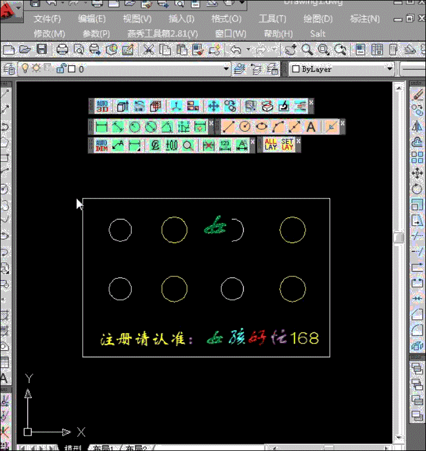
Task: Click the AUTO 3D toolbar button
Action: click(x=102, y=106)
